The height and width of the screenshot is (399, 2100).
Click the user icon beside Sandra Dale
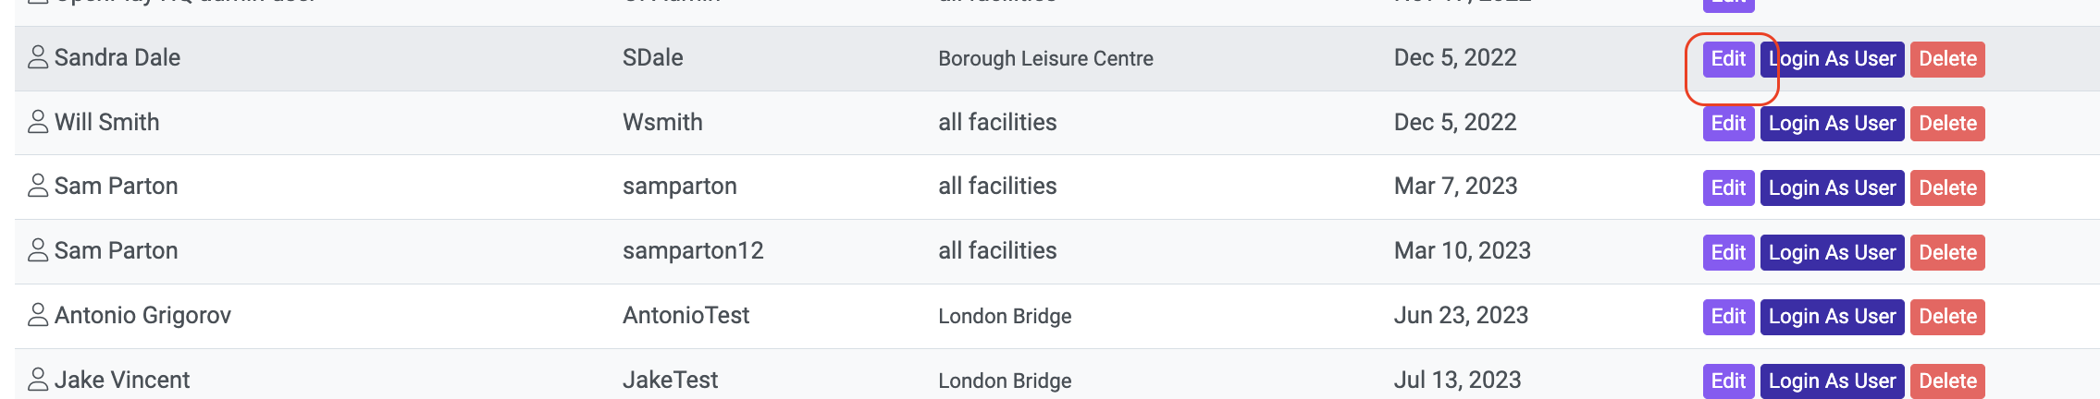(38, 57)
